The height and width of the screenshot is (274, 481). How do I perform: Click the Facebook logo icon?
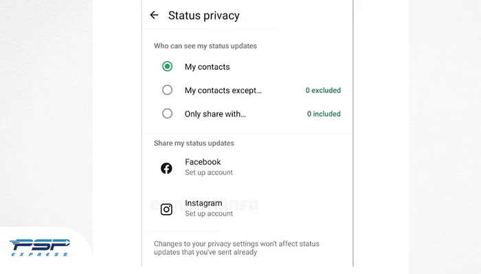tap(166, 169)
